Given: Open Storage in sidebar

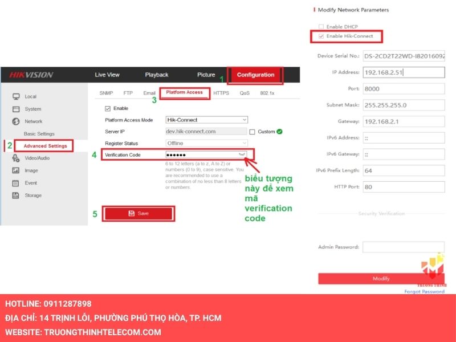Looking at the screenshot, I should (33, 196).
